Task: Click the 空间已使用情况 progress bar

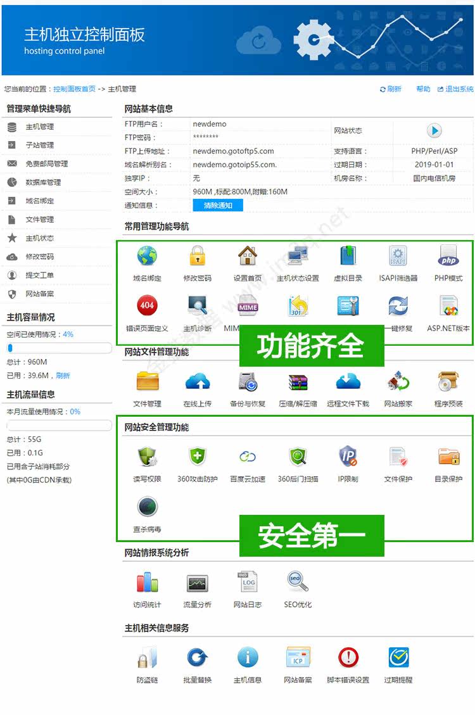Action: (60, 348)
